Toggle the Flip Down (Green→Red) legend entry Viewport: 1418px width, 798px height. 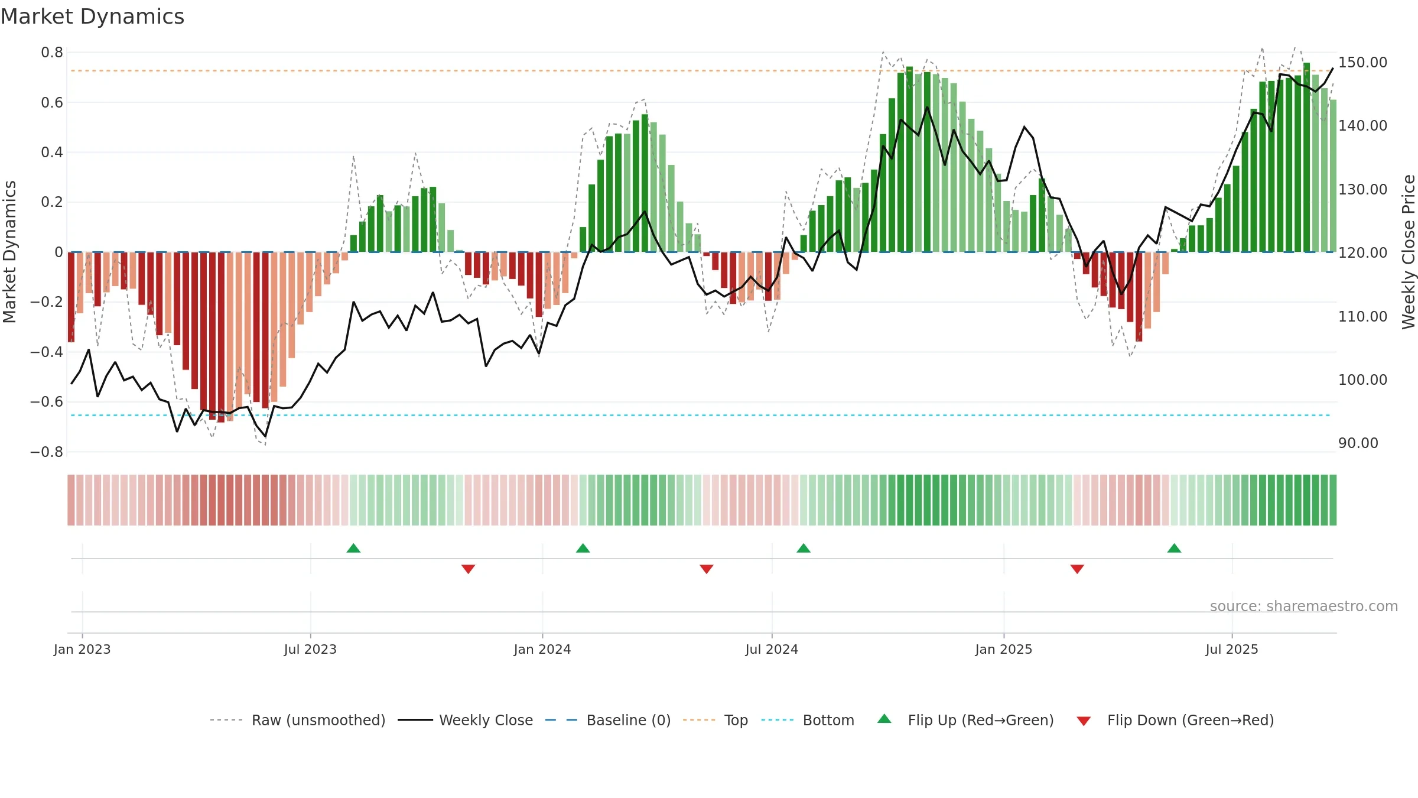tap(1175, 720)
